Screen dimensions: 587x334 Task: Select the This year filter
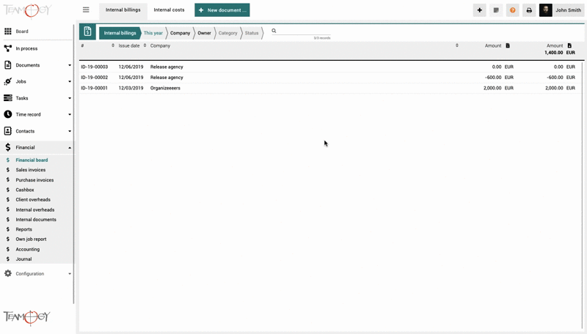tap(153, 33)
